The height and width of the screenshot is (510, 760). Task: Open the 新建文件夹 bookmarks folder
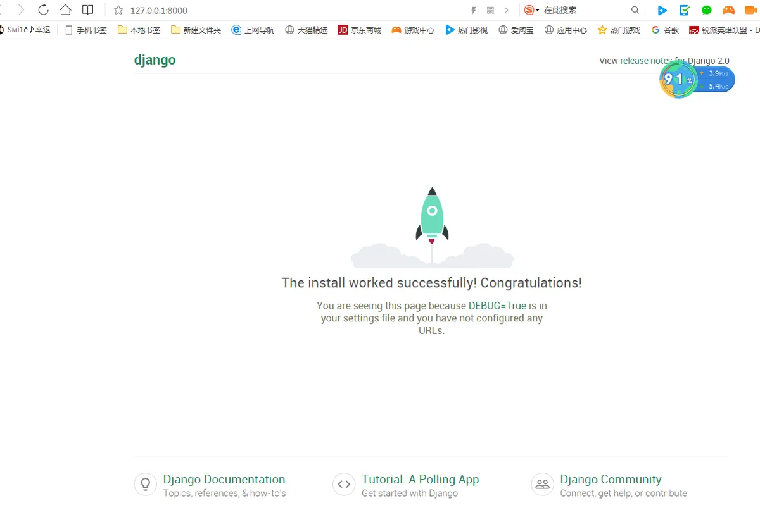tap(196, 30)
